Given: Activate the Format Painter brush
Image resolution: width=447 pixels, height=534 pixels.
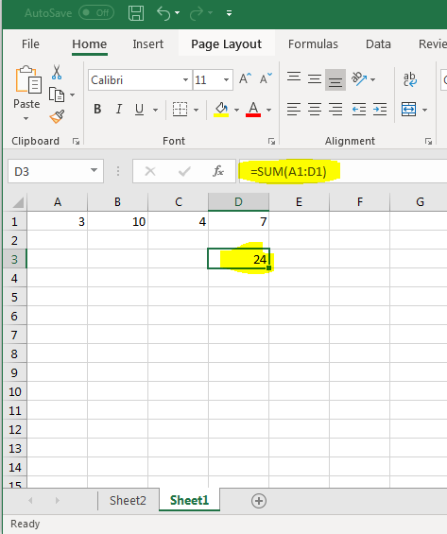Looking at the screenshot, I should tap(57, 116).
